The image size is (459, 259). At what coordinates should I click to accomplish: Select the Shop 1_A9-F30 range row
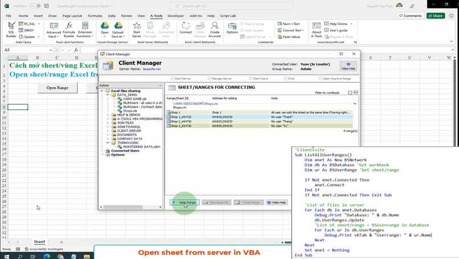point(260,117)
